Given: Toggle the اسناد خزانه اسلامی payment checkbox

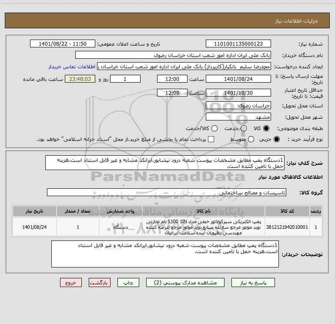Looking at the screenshot, I should coord(211,139).
